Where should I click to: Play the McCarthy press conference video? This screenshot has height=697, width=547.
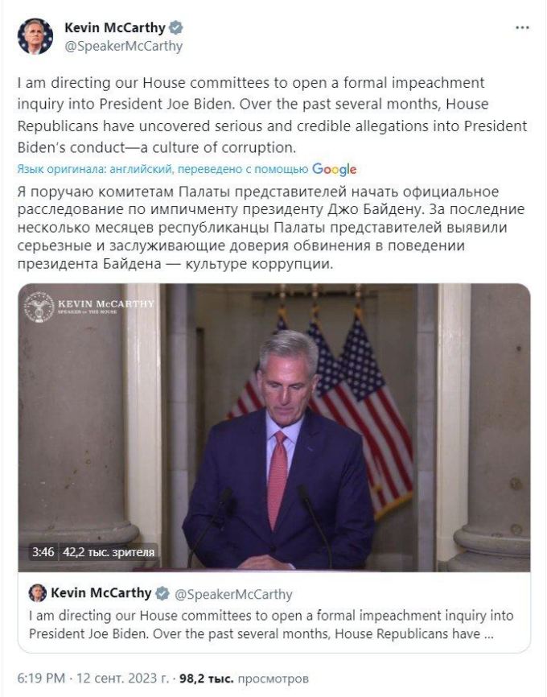point(274,427)
